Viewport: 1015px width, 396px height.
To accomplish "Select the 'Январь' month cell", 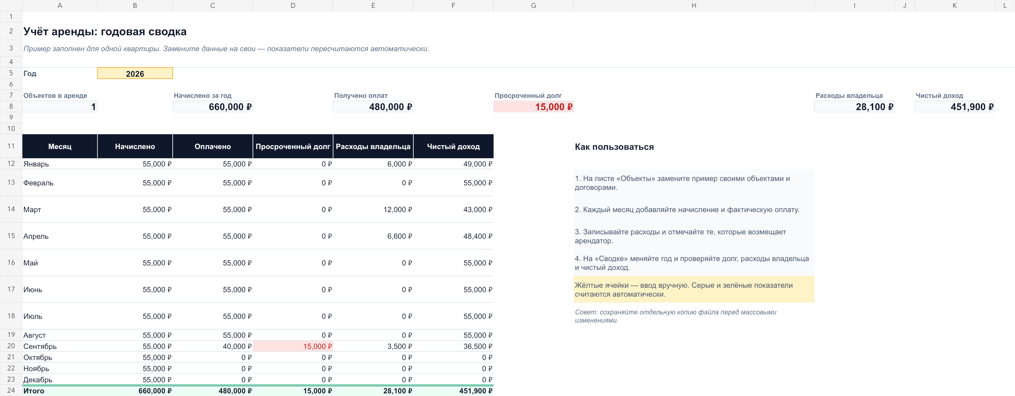I will [x=60, y=164].
